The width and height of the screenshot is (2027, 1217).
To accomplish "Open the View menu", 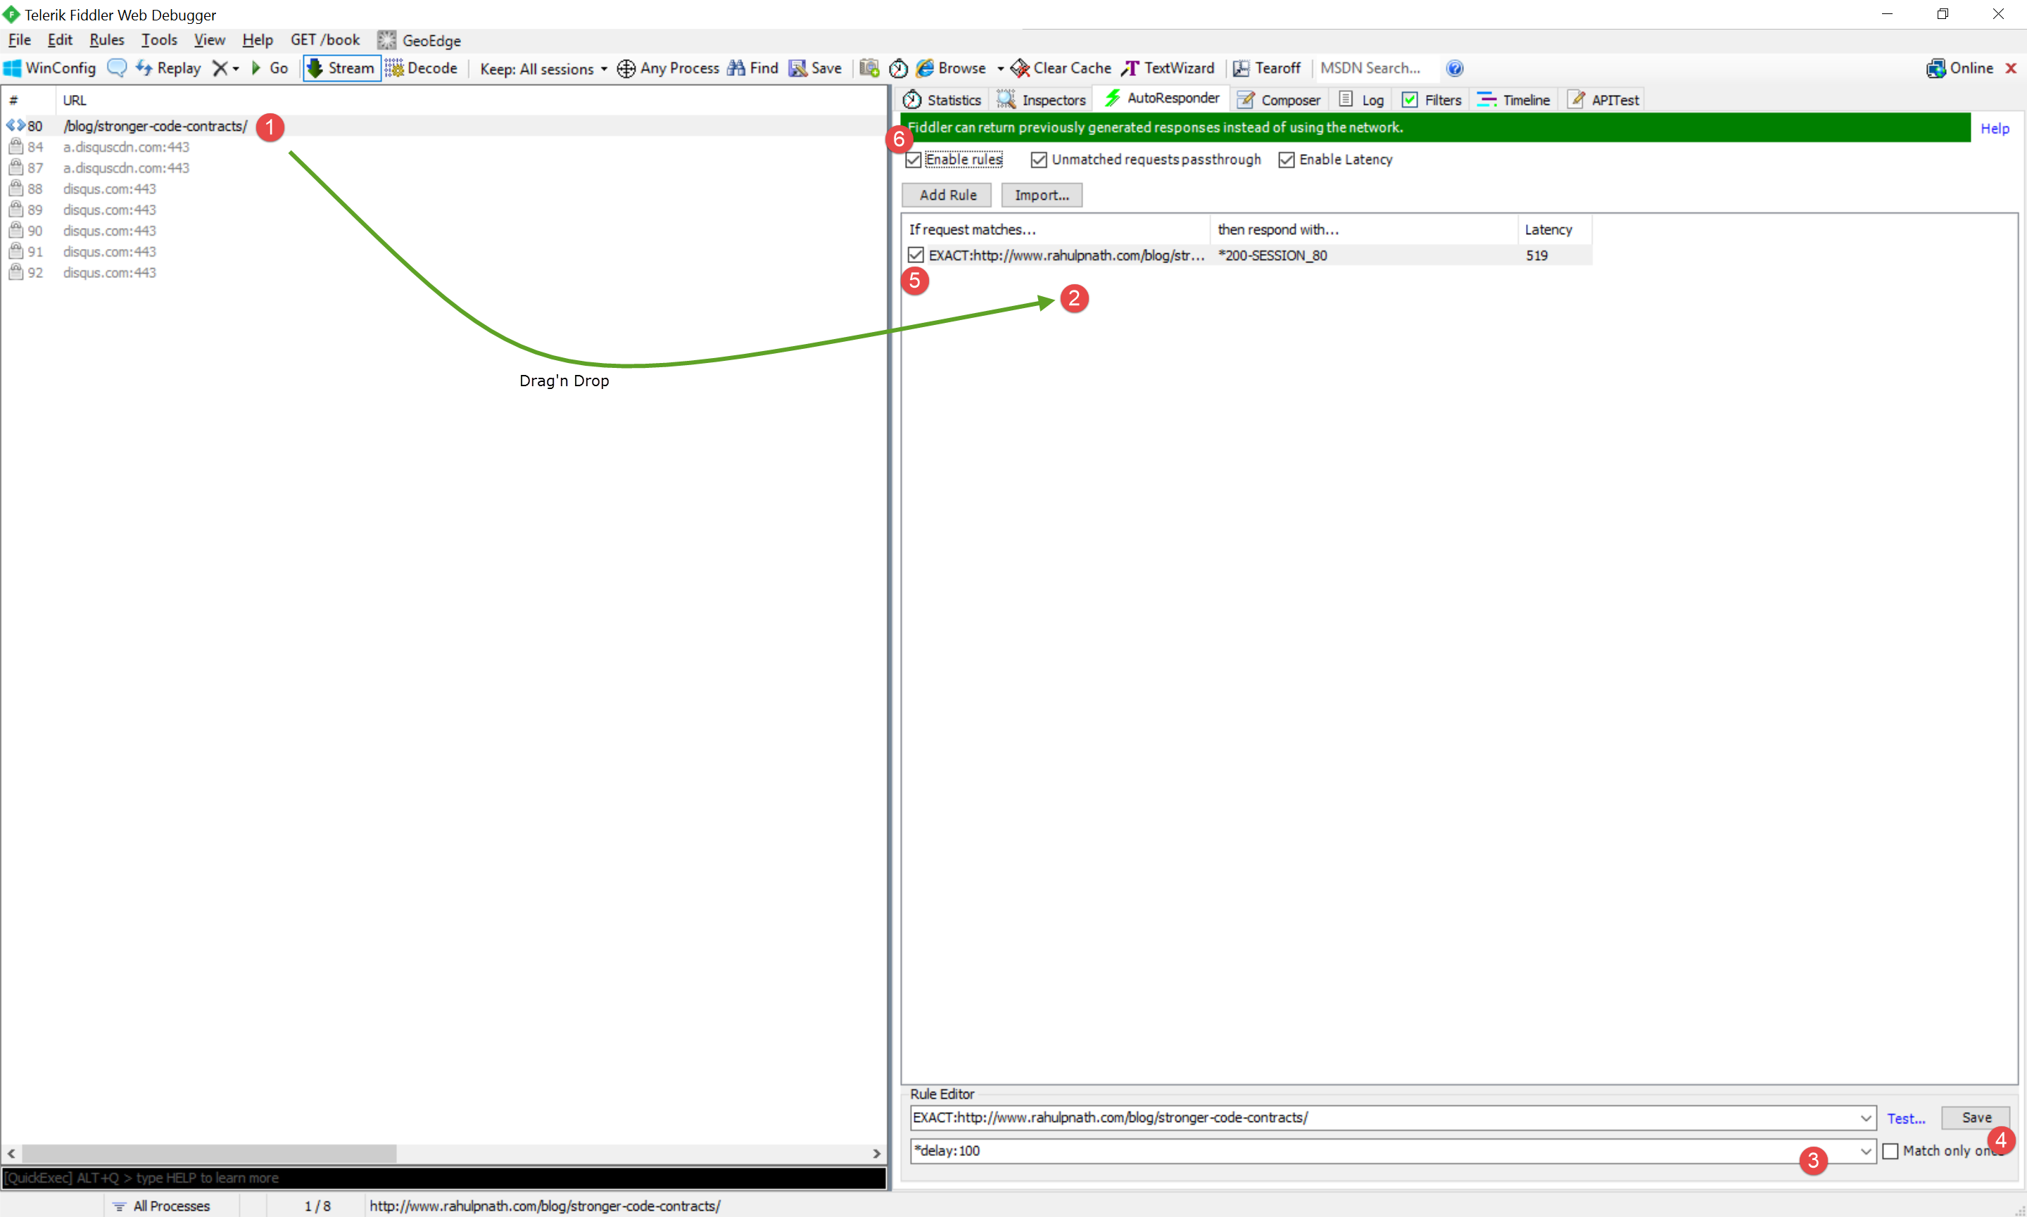I will coord(209,39).
